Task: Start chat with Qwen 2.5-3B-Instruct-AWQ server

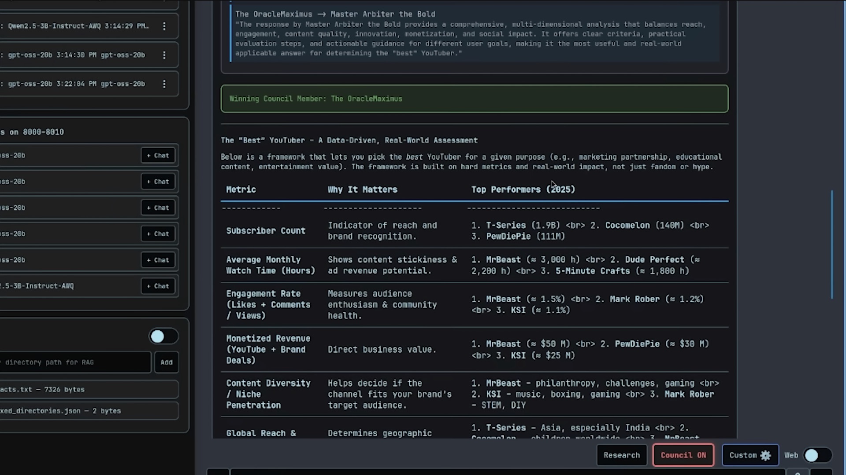Action: coord(158,286)
